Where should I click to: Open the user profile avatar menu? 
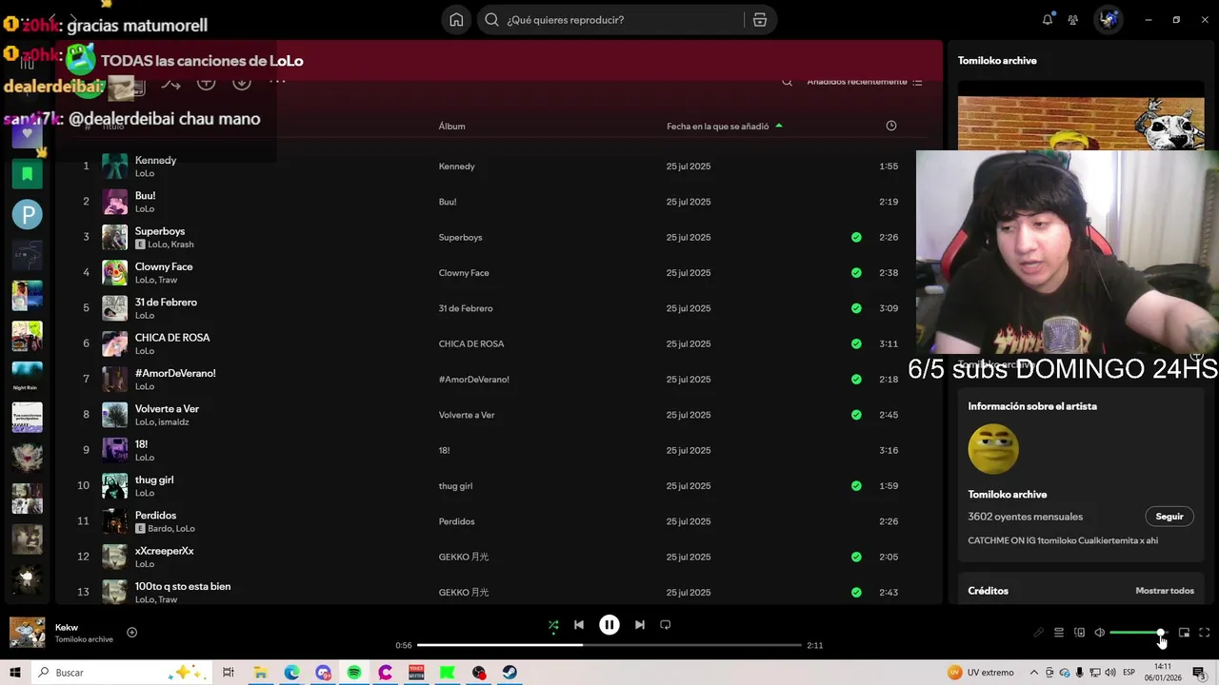point(1109,19)
